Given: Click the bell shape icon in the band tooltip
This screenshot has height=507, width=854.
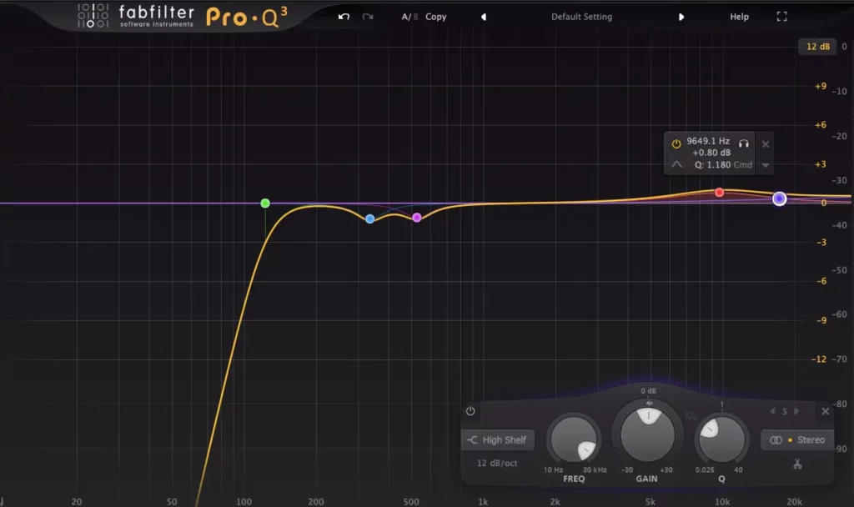Looking at the screenshot, I should click(677, 164).
